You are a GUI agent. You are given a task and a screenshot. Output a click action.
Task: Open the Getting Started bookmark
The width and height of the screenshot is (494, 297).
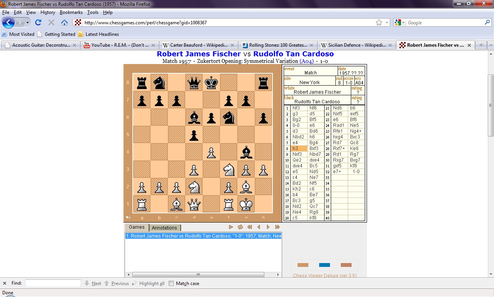(x=56, y=34)
